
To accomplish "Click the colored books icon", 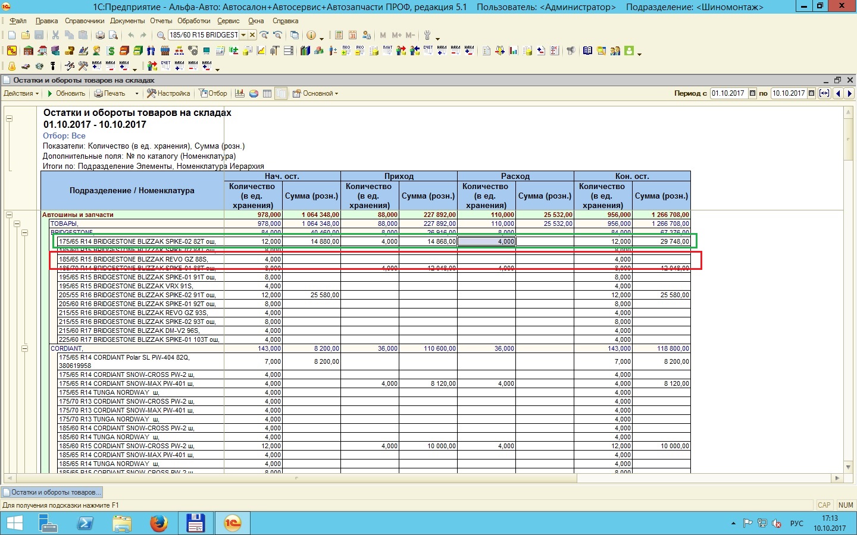I will (305, 51).
